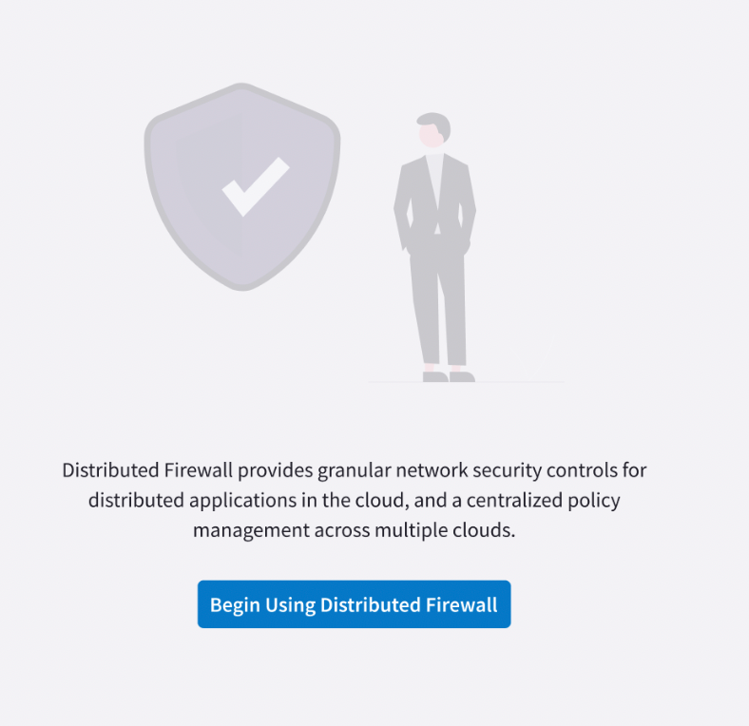Click the word "provides" in the description
This screenshot has height=726, width=749.
point(274,469)
